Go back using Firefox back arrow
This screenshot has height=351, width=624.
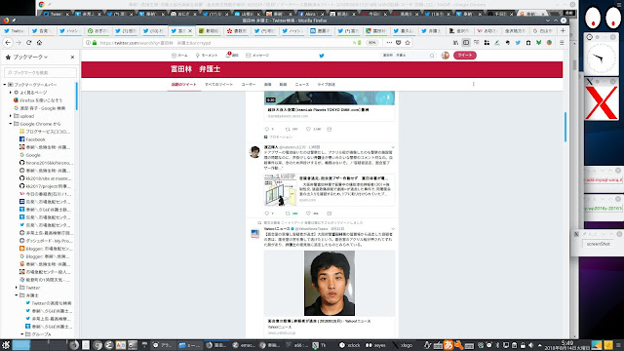[8, 43]
